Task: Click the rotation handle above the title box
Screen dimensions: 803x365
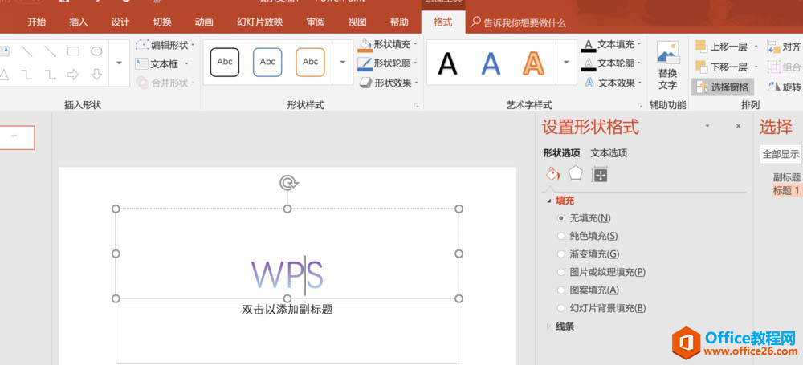Action: (x=287, y=183)
